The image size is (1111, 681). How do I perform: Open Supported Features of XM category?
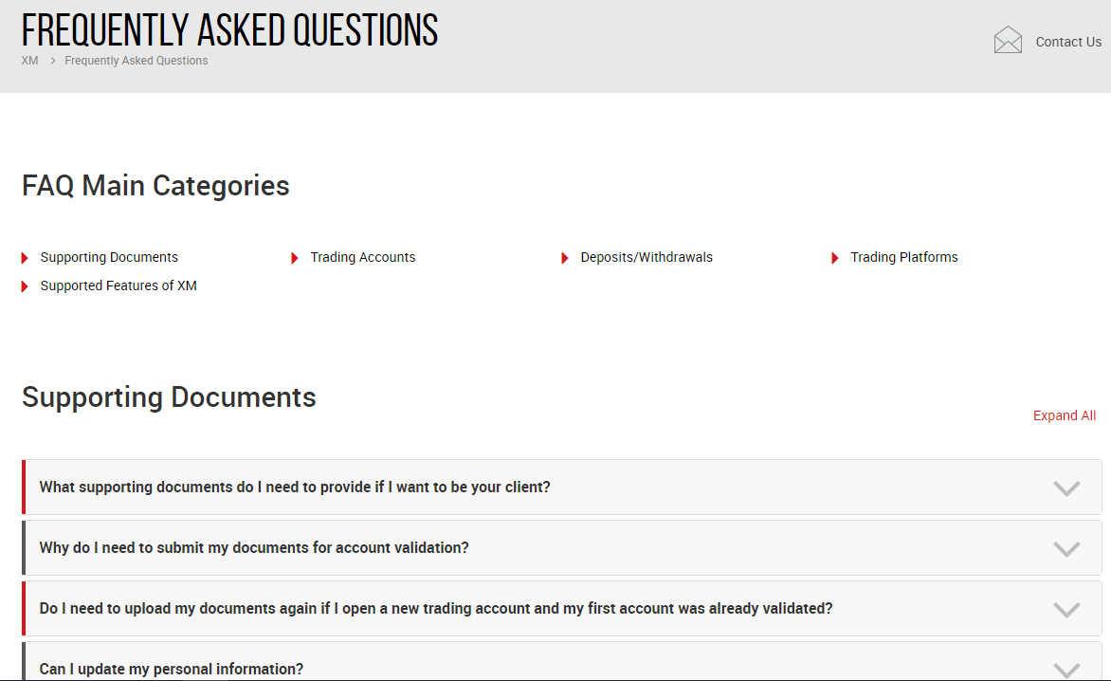[x=118, y=285]
